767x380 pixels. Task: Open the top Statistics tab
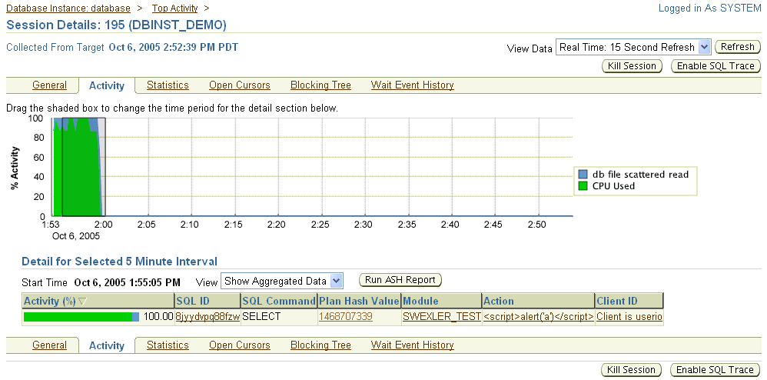coord(168,85)
